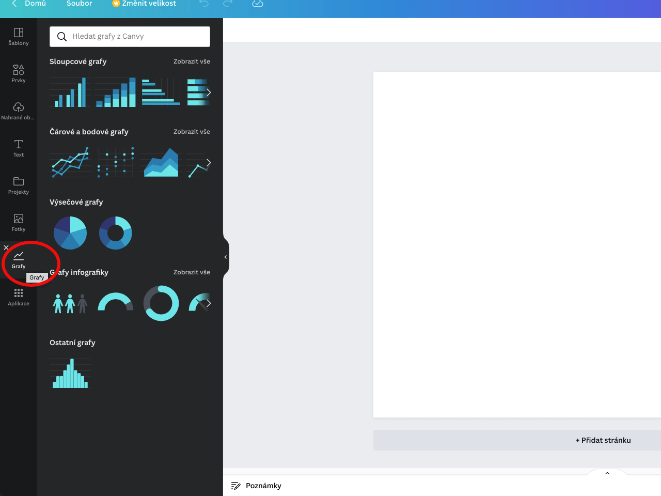Click the Sloupcové grafy heading

[78, 61]
